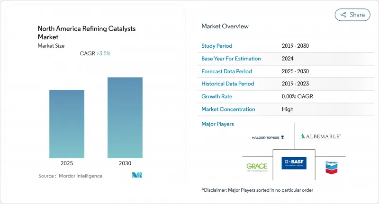Click the Major Players heading

tap(217, 124)
